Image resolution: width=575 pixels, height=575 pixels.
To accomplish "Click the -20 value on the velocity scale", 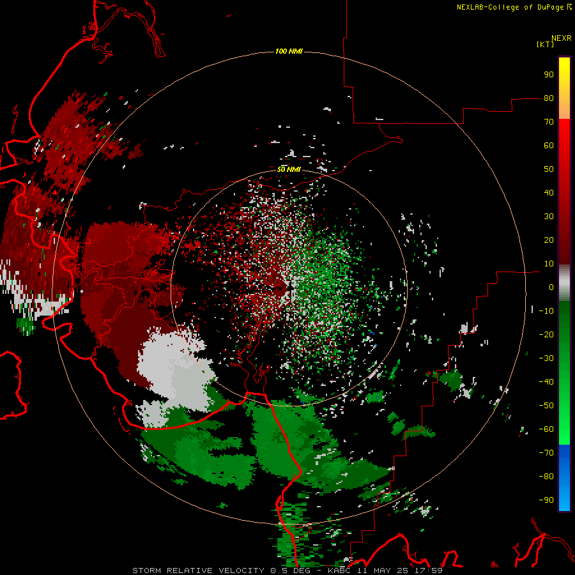I will pos(546,335).
